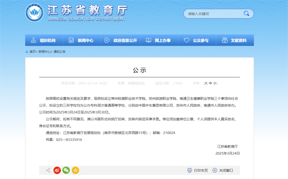Screen dimensions: 288x179
Task: Click the home icon in the breadcrumb
Action: (26, 52)
